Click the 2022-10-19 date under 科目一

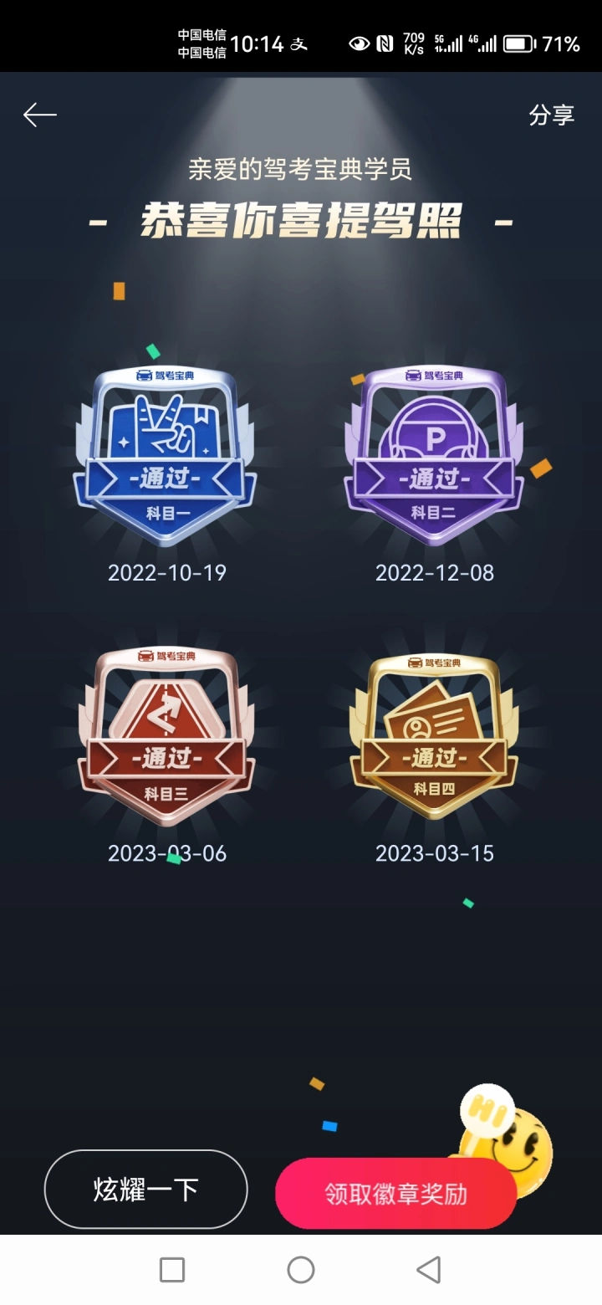pyautogui.click(x=167, y=573)
